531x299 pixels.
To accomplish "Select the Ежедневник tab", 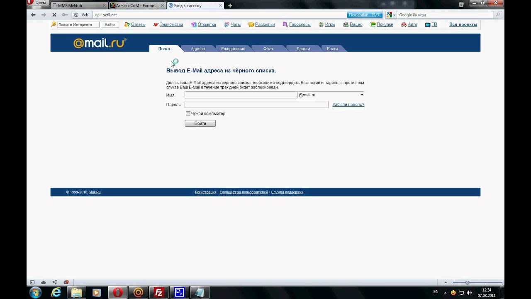I will pos(233,49).
